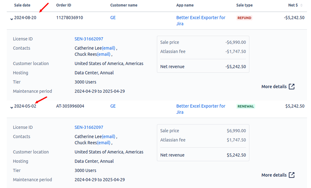Open GE customer link in refund row
The width and height of the screenshot is (311, 188).
[113, 18]
